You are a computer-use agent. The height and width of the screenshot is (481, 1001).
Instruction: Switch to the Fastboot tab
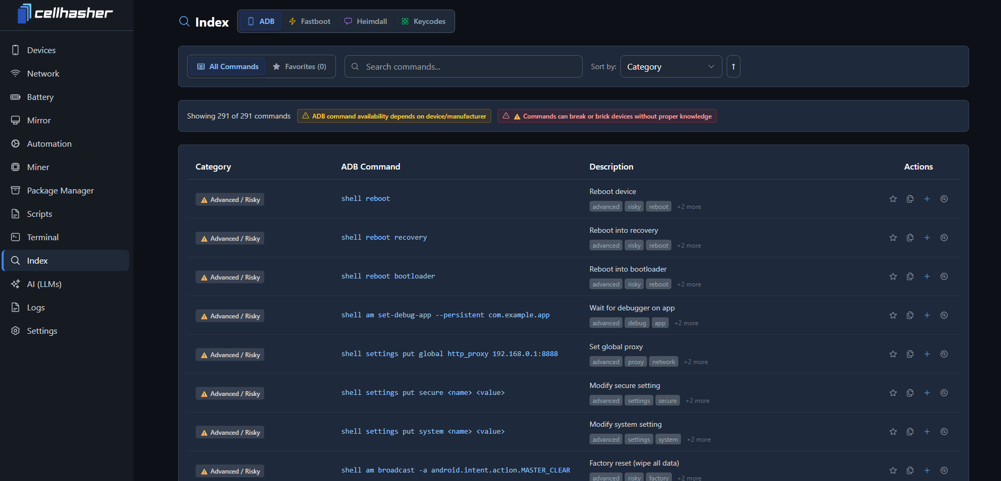(309, 21)
